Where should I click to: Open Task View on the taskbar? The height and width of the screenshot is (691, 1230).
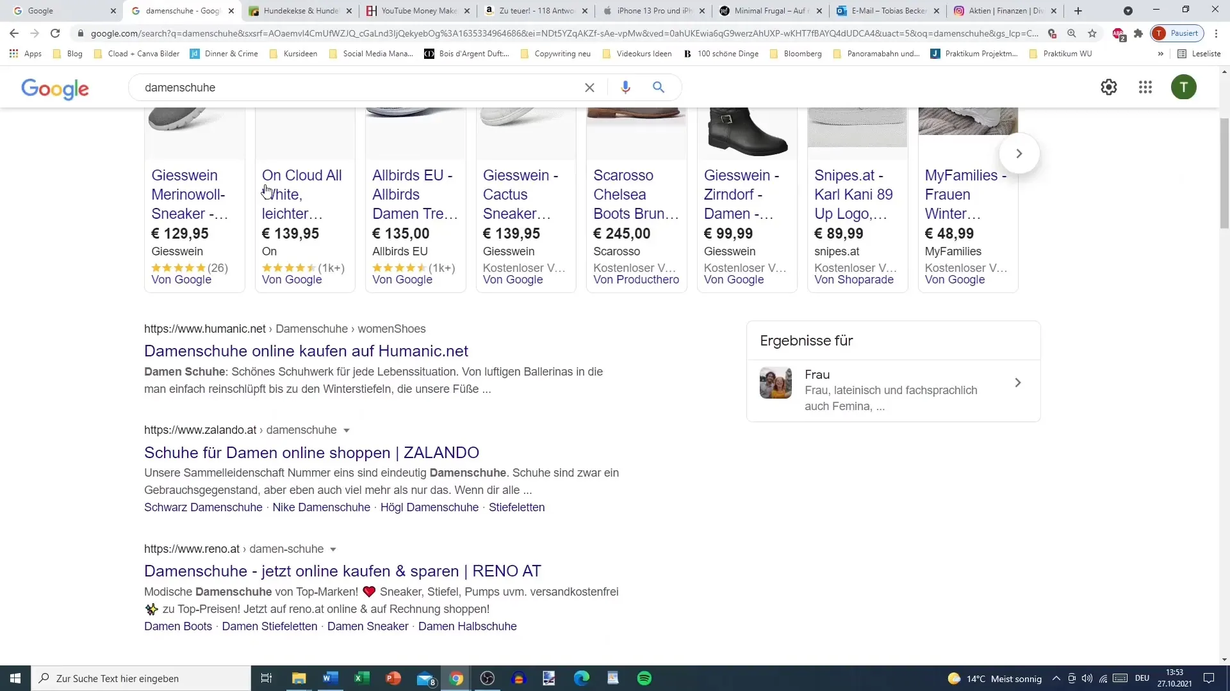click(266, 678)
